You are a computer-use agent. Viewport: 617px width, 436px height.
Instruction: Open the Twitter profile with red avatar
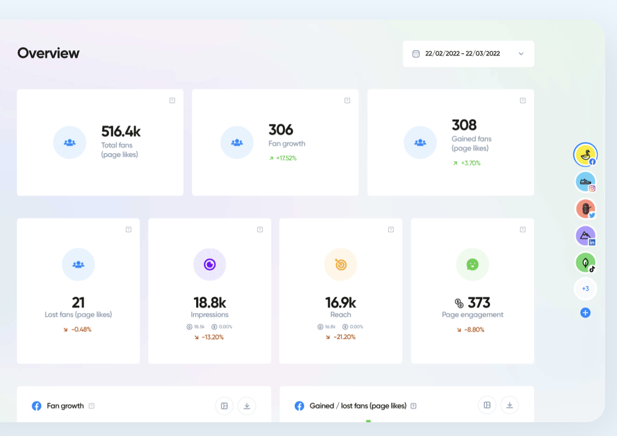tap(586, 209)
